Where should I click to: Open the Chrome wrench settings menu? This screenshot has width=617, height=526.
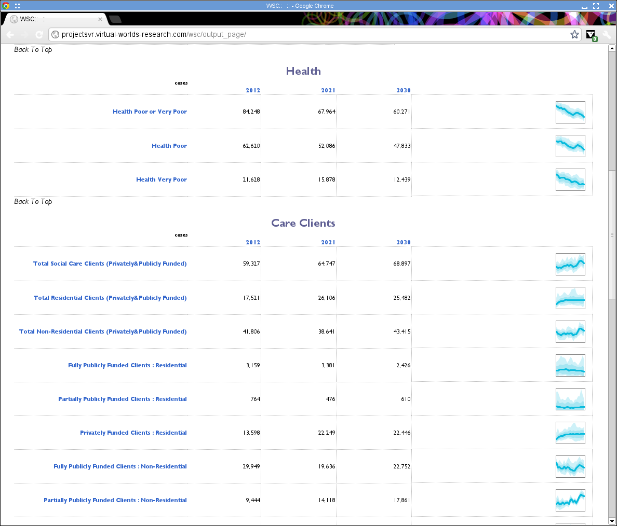point(607,34)
